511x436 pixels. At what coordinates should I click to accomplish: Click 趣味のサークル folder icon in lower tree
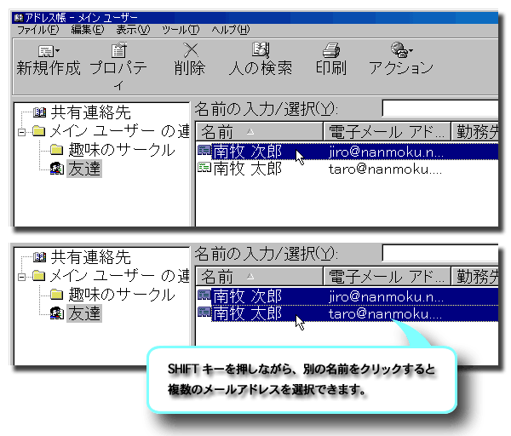[x=57, y=295]
